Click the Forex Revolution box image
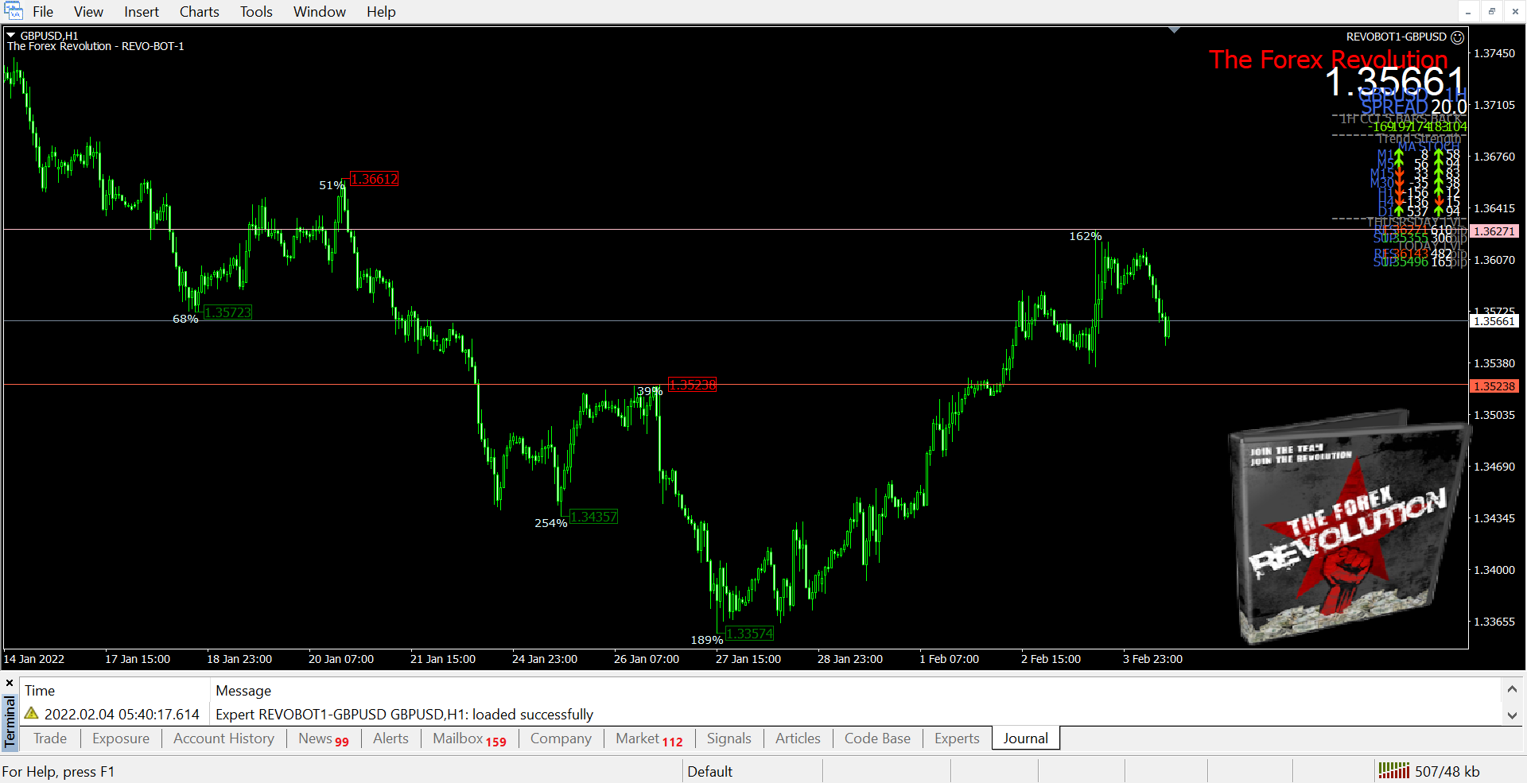The width and height of the screenshot is (1527, 783). click(x=1346, y=527)
